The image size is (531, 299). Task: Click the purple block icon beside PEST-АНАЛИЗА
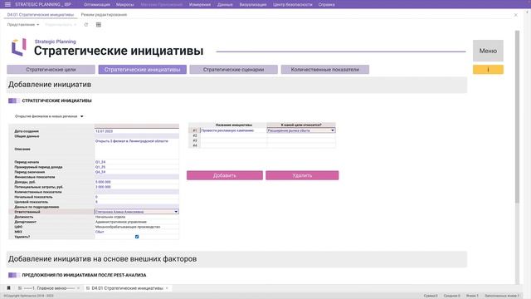pyautogui.click(x=14, y=275)
